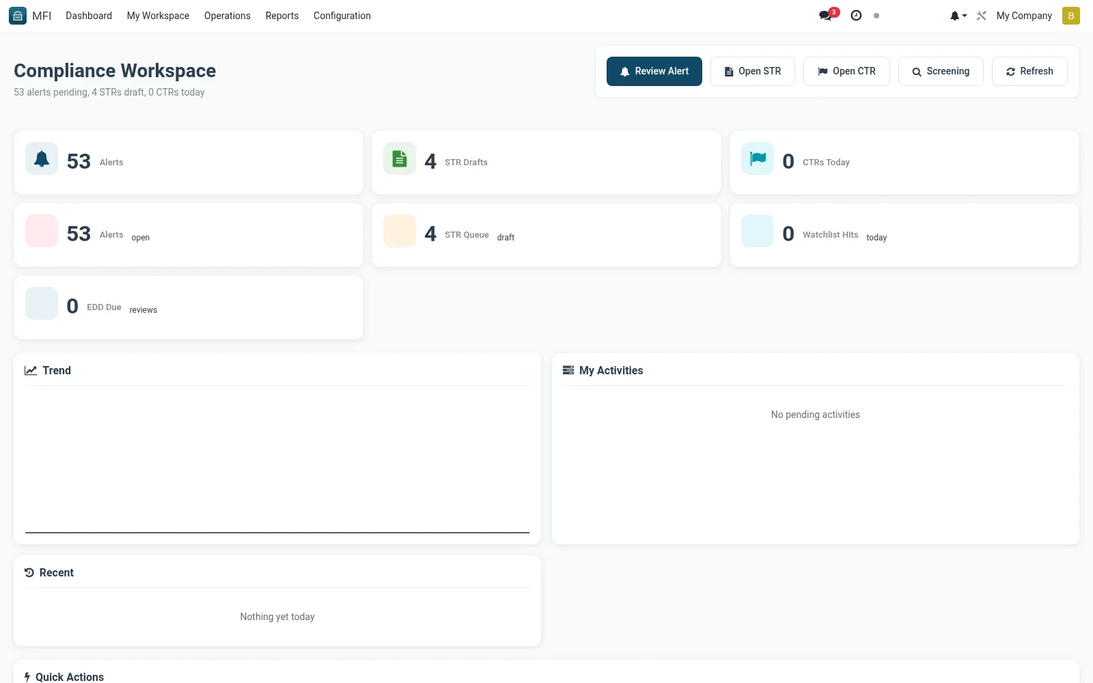Click the user avatar B icon
The height and width of the screenshot is (683, 1093).
(1070, 16)
